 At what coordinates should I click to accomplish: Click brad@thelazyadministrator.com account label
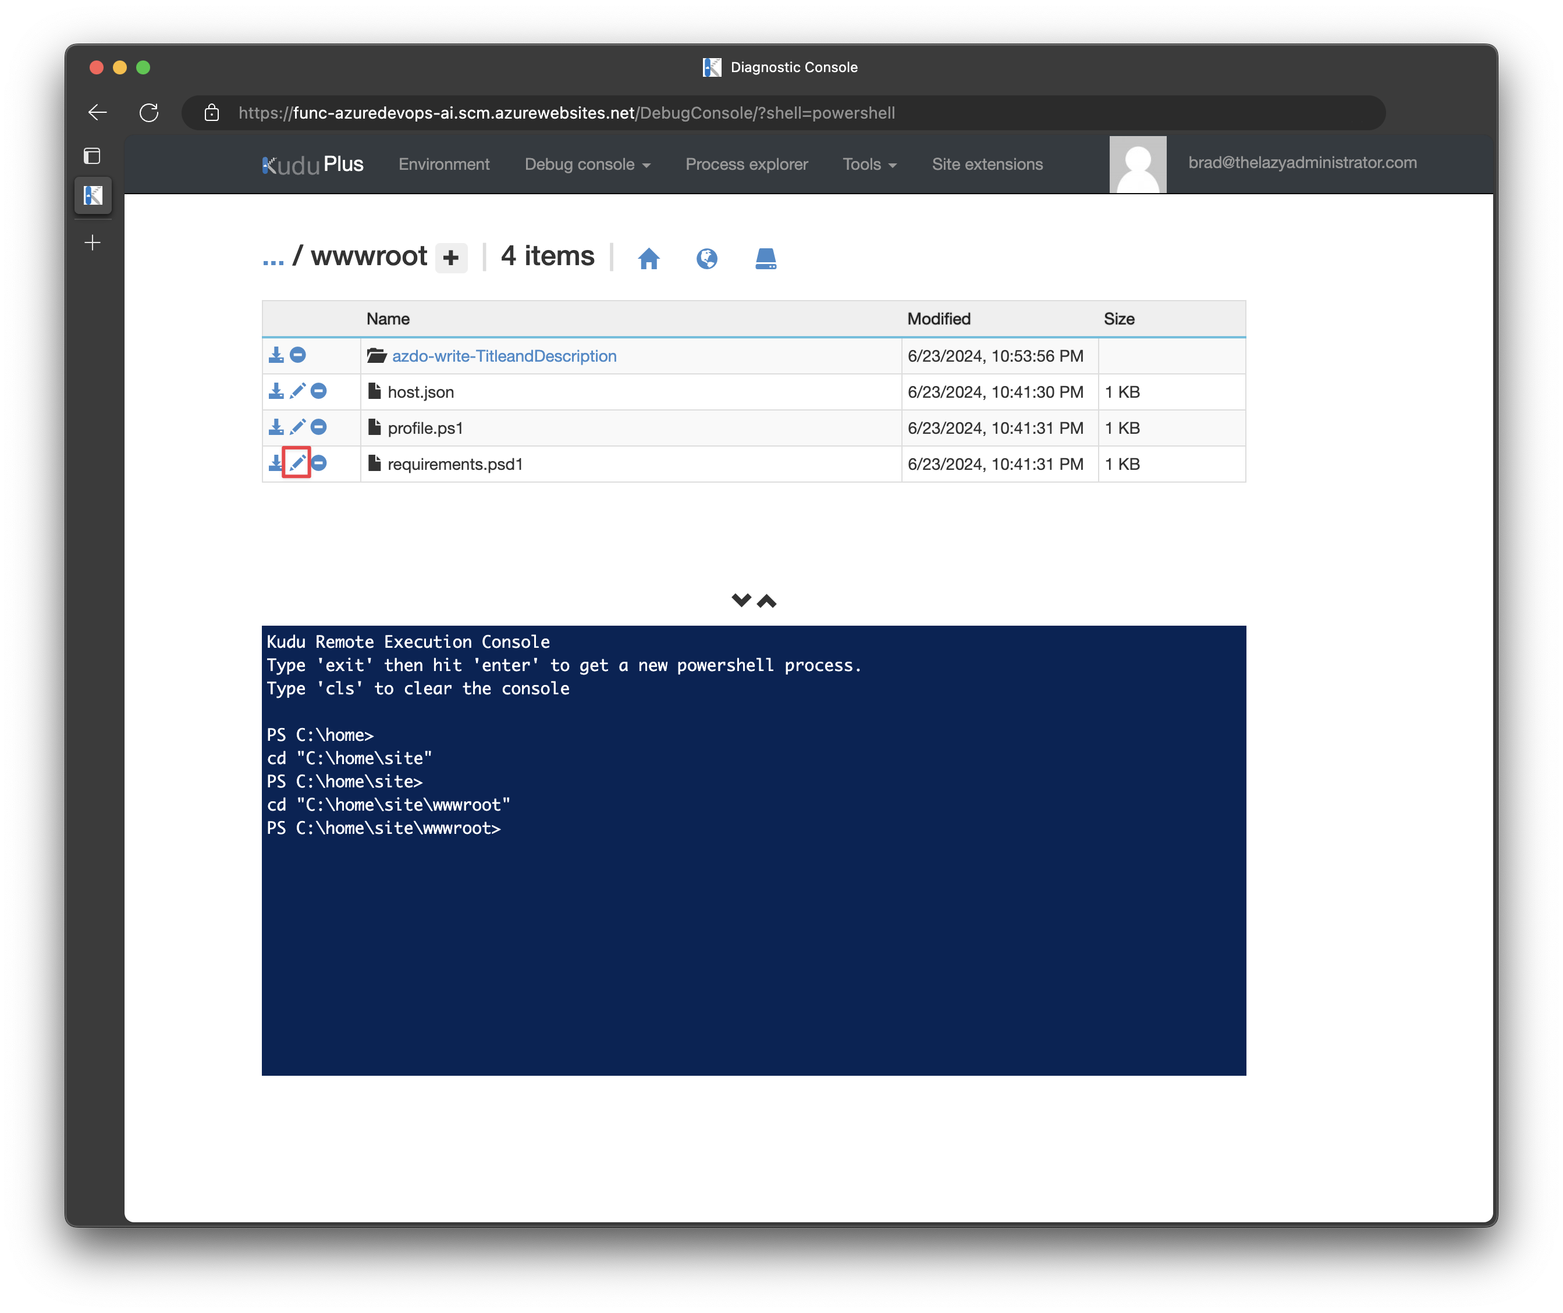[1302, 163]
